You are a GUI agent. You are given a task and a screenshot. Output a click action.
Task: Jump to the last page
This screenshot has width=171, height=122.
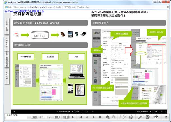(100, 117)
